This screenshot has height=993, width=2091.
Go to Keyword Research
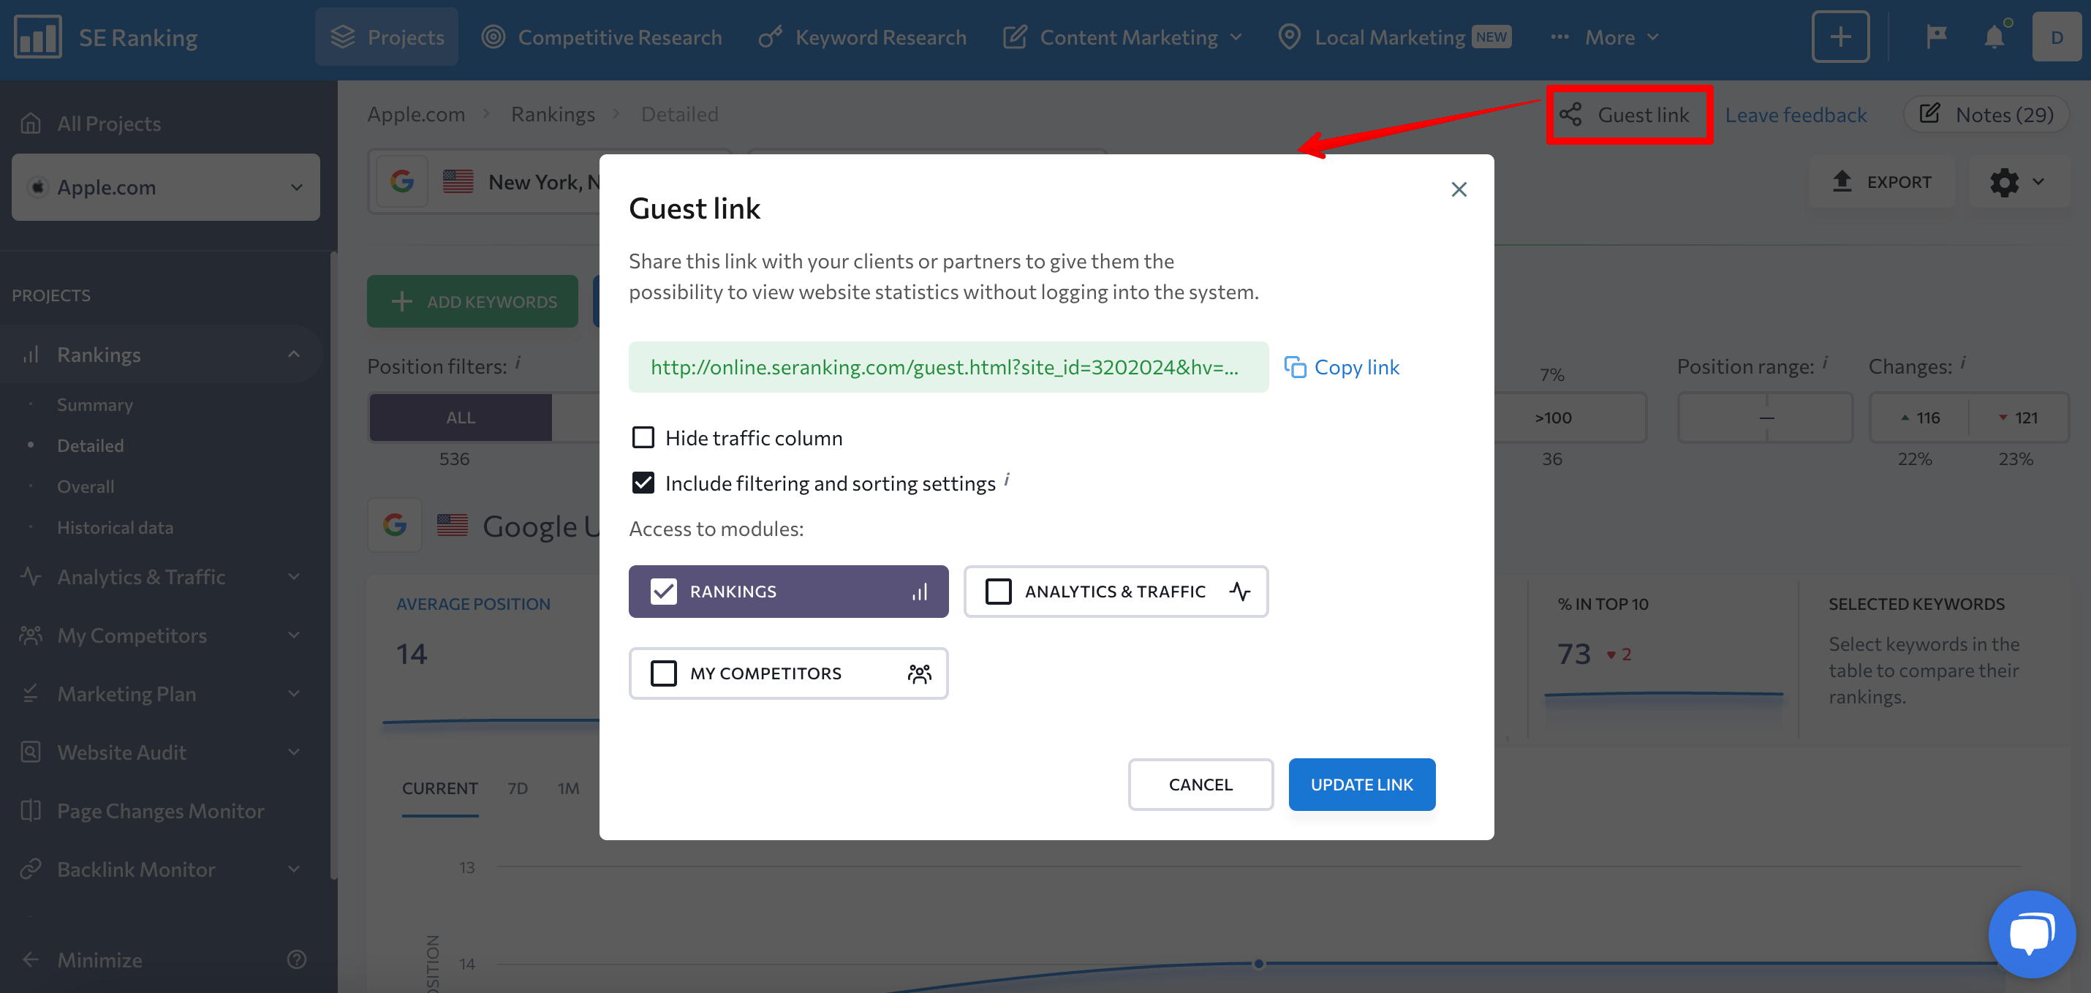click(862, 37)
